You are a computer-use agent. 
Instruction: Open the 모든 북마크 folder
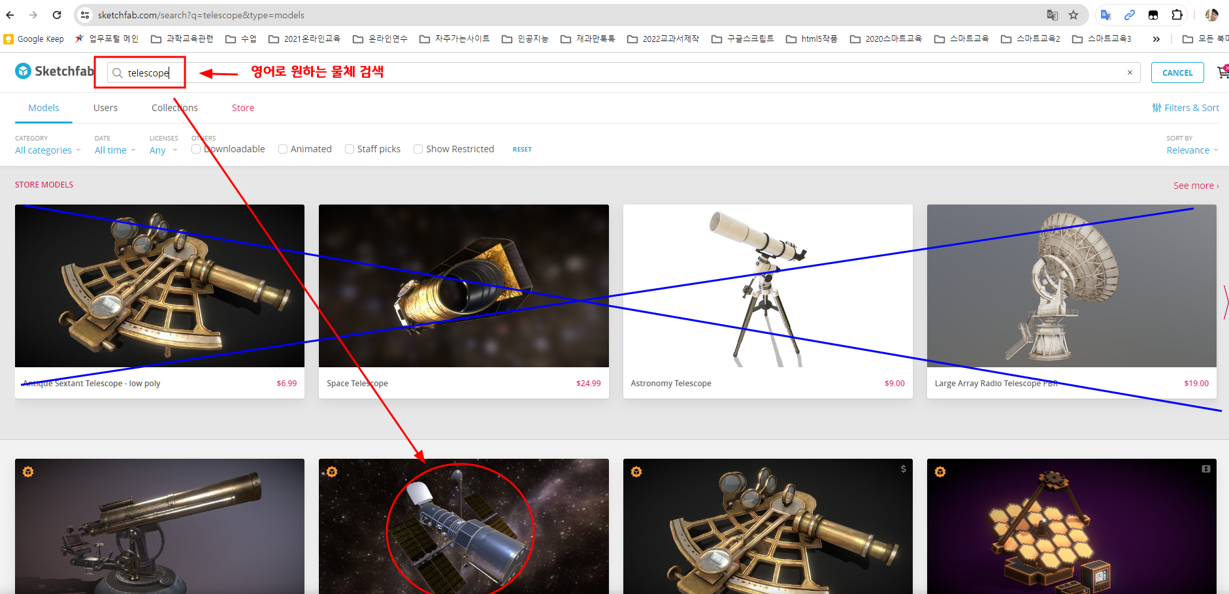click(x=1206, y=39)
